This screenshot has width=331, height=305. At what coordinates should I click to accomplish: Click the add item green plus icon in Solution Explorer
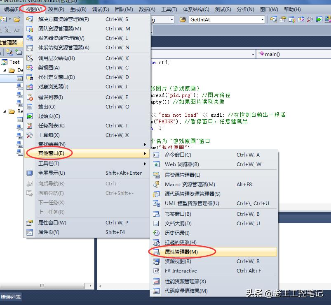(18, 52)
